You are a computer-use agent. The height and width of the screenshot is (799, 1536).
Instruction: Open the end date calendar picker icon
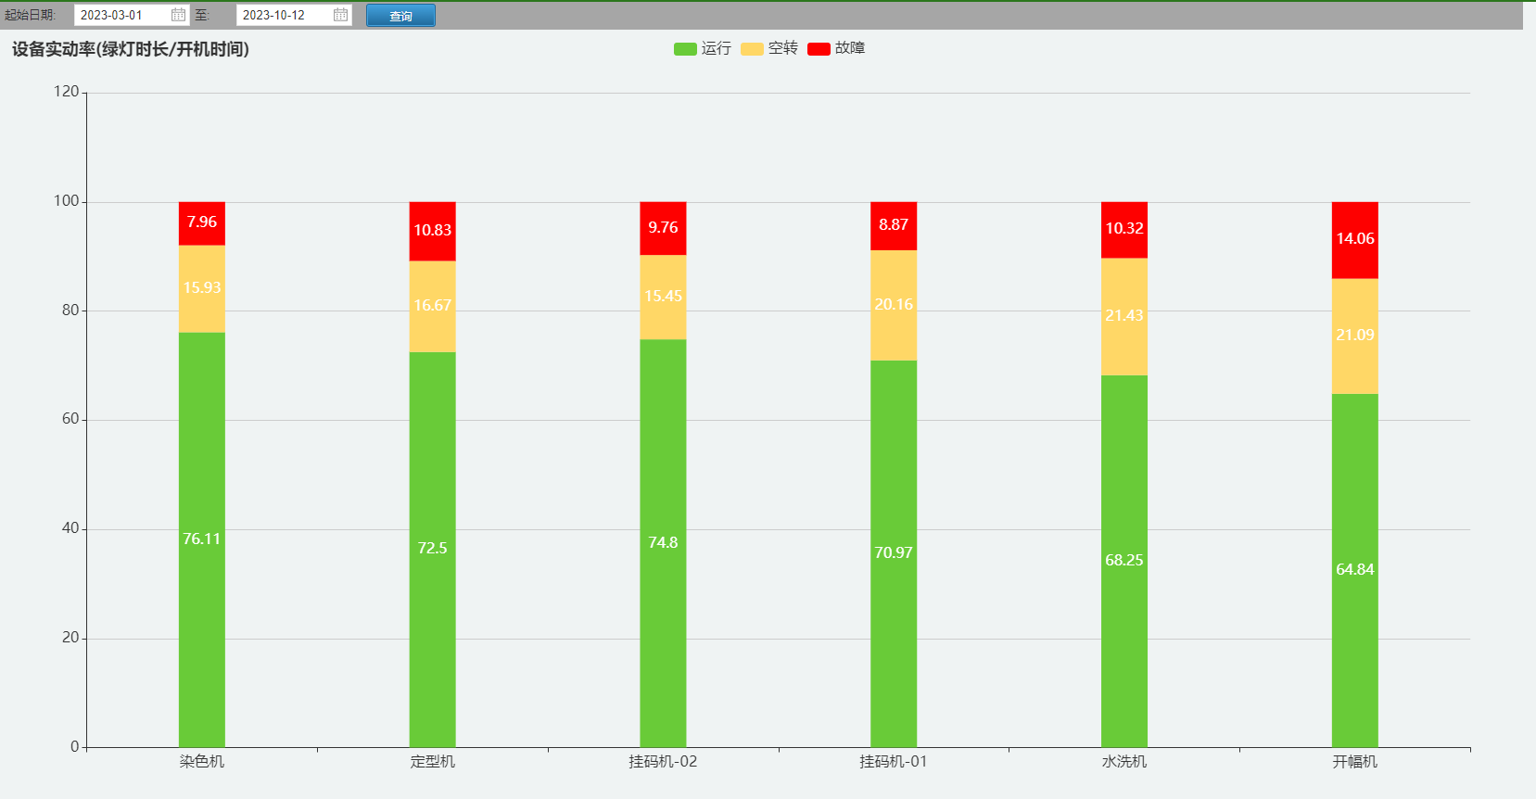(x=340, y=15)
